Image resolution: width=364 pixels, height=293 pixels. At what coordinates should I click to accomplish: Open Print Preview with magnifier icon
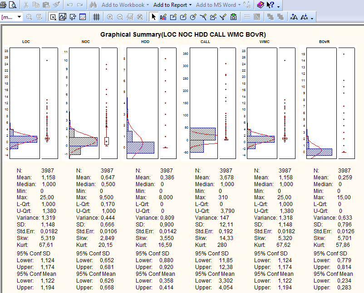[x=12, y=5]
